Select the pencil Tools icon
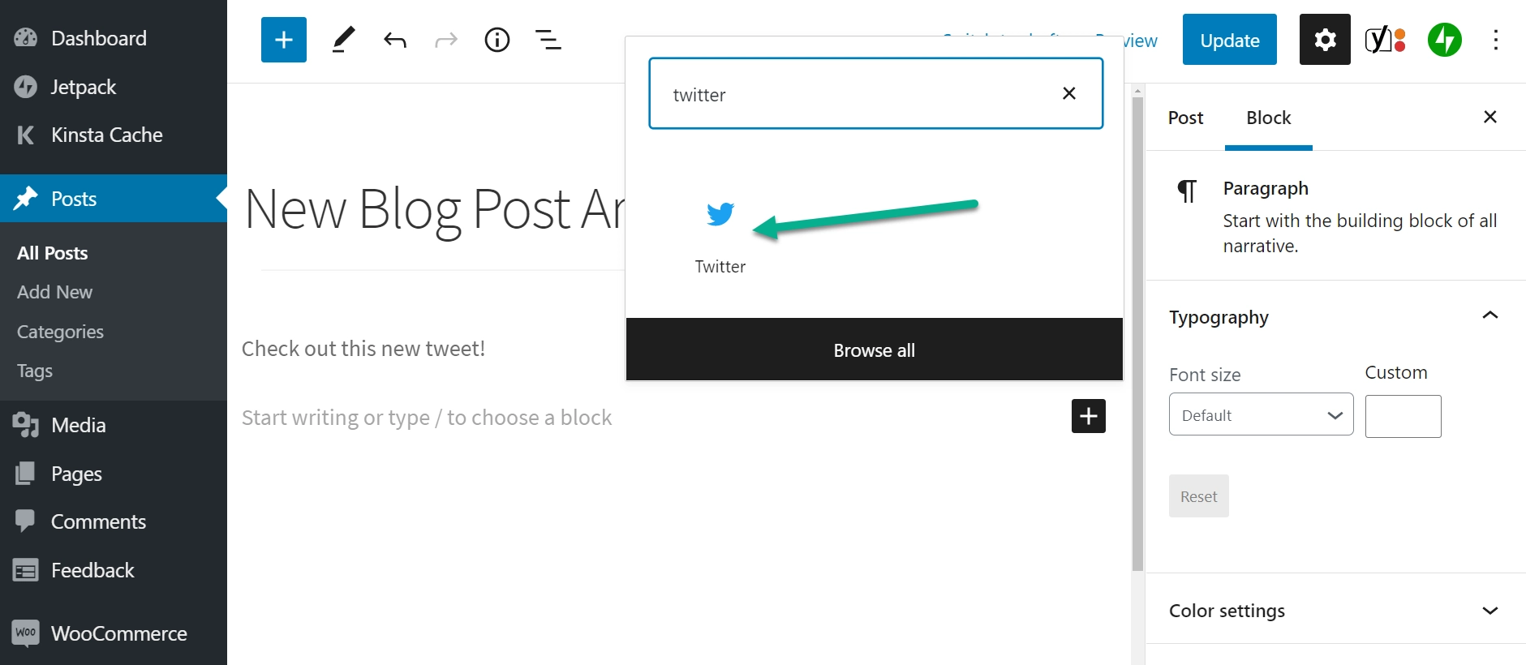Image resolution: width=1526 pixels, height=665 pixels. point(344,40)
